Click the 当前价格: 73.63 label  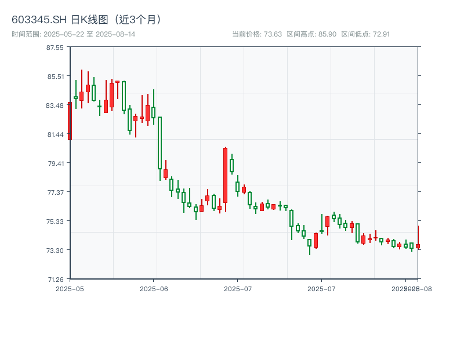click(257, 34)
